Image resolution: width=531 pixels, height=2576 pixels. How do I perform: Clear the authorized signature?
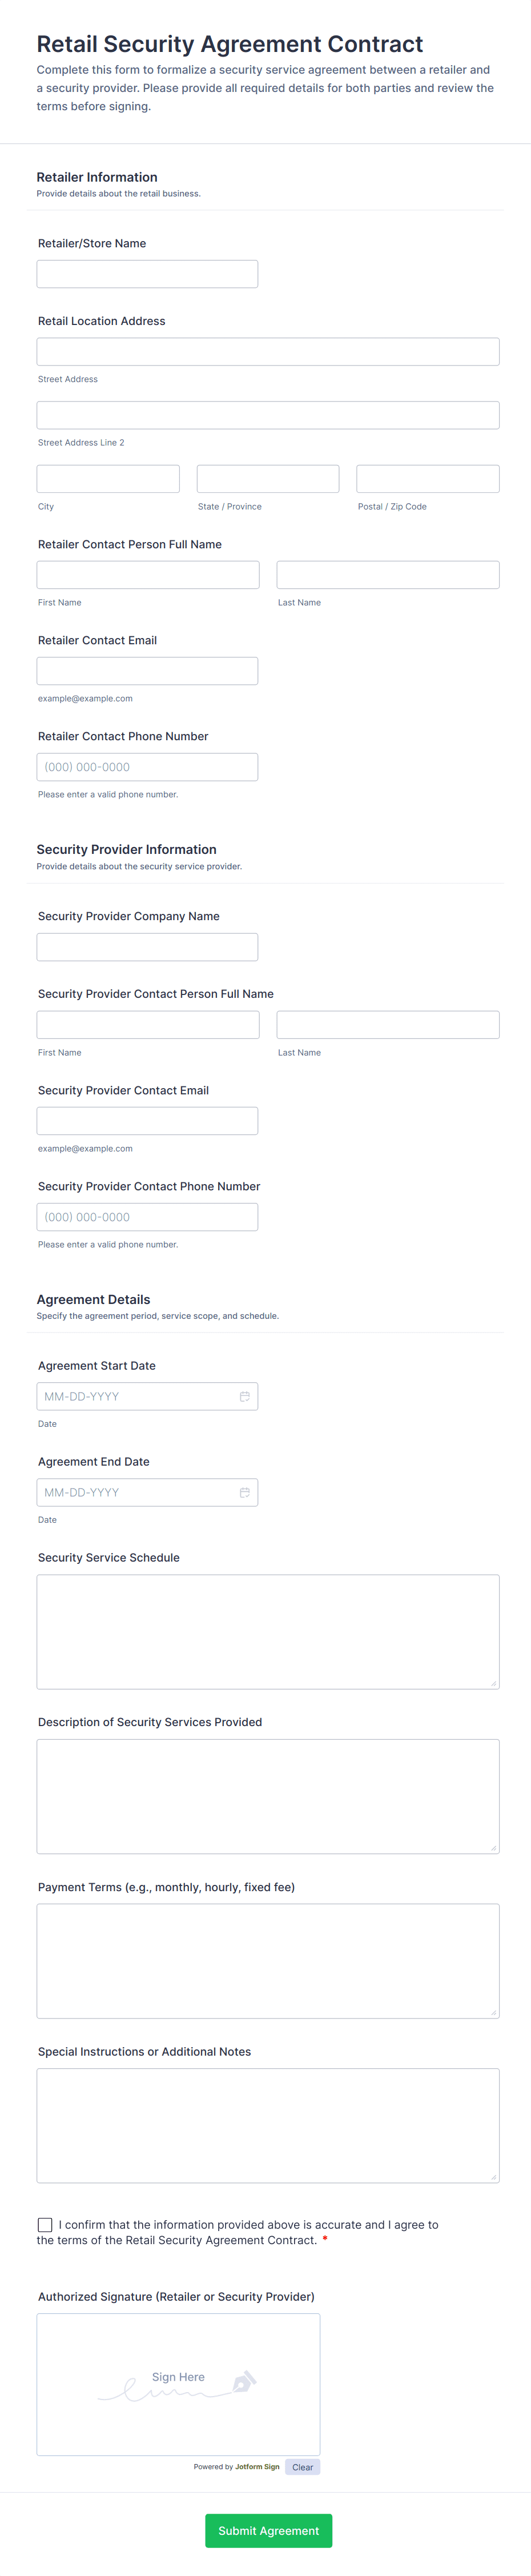point(302,2467)
